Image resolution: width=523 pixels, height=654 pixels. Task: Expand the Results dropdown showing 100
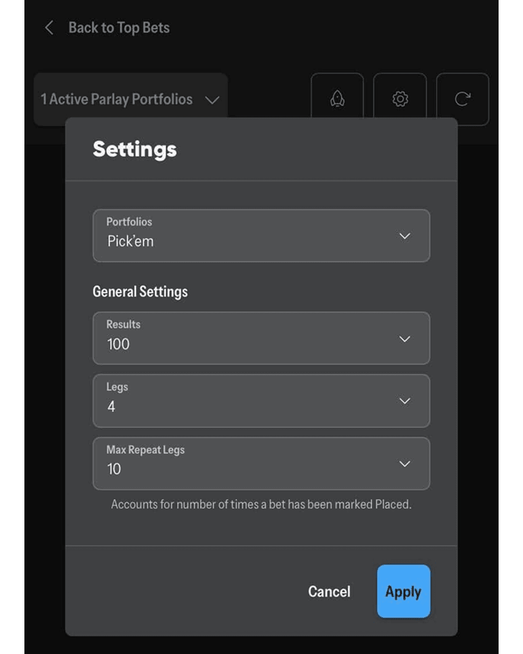[261, 338]
